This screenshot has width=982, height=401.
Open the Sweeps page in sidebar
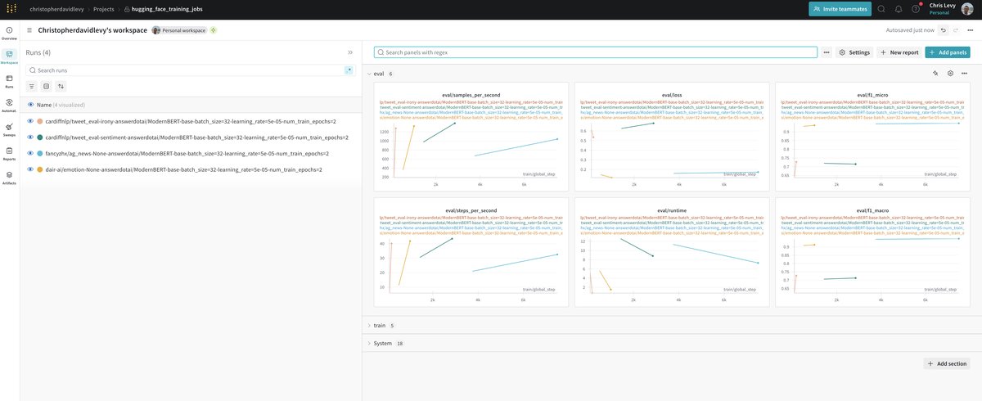[x=9, y=128]
